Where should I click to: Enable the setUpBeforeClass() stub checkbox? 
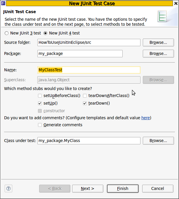pos(40,96)
